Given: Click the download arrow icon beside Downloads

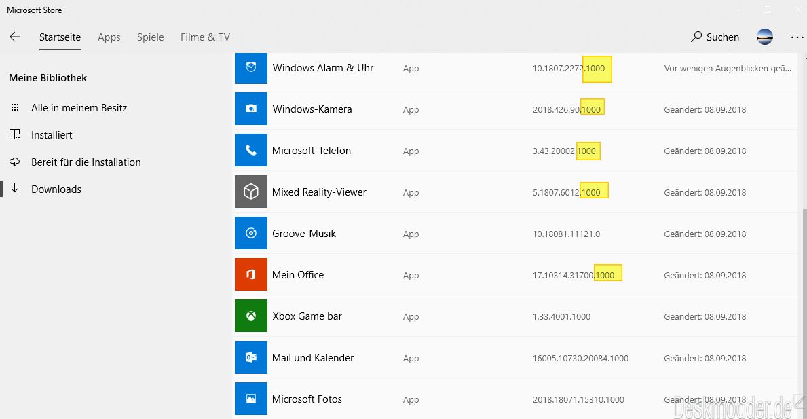Looking at the screenshot, I should coord(15,189).
